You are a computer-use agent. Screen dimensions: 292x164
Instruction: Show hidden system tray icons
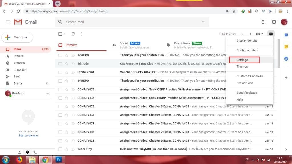[253, 160]
